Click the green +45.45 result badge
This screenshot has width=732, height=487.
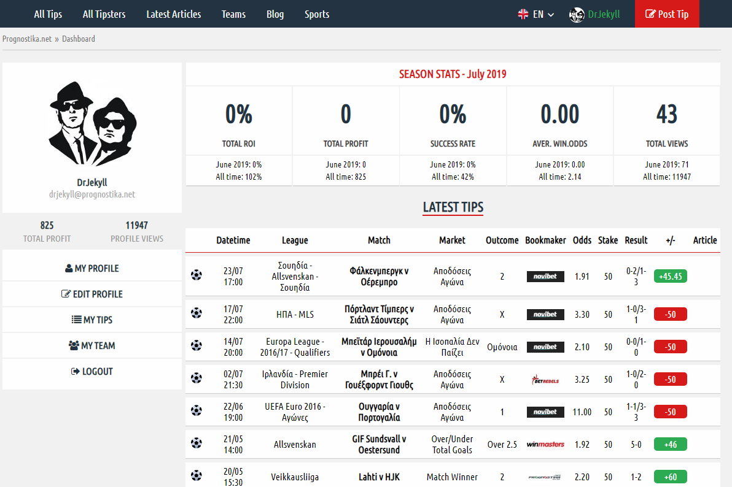[670, 276]
